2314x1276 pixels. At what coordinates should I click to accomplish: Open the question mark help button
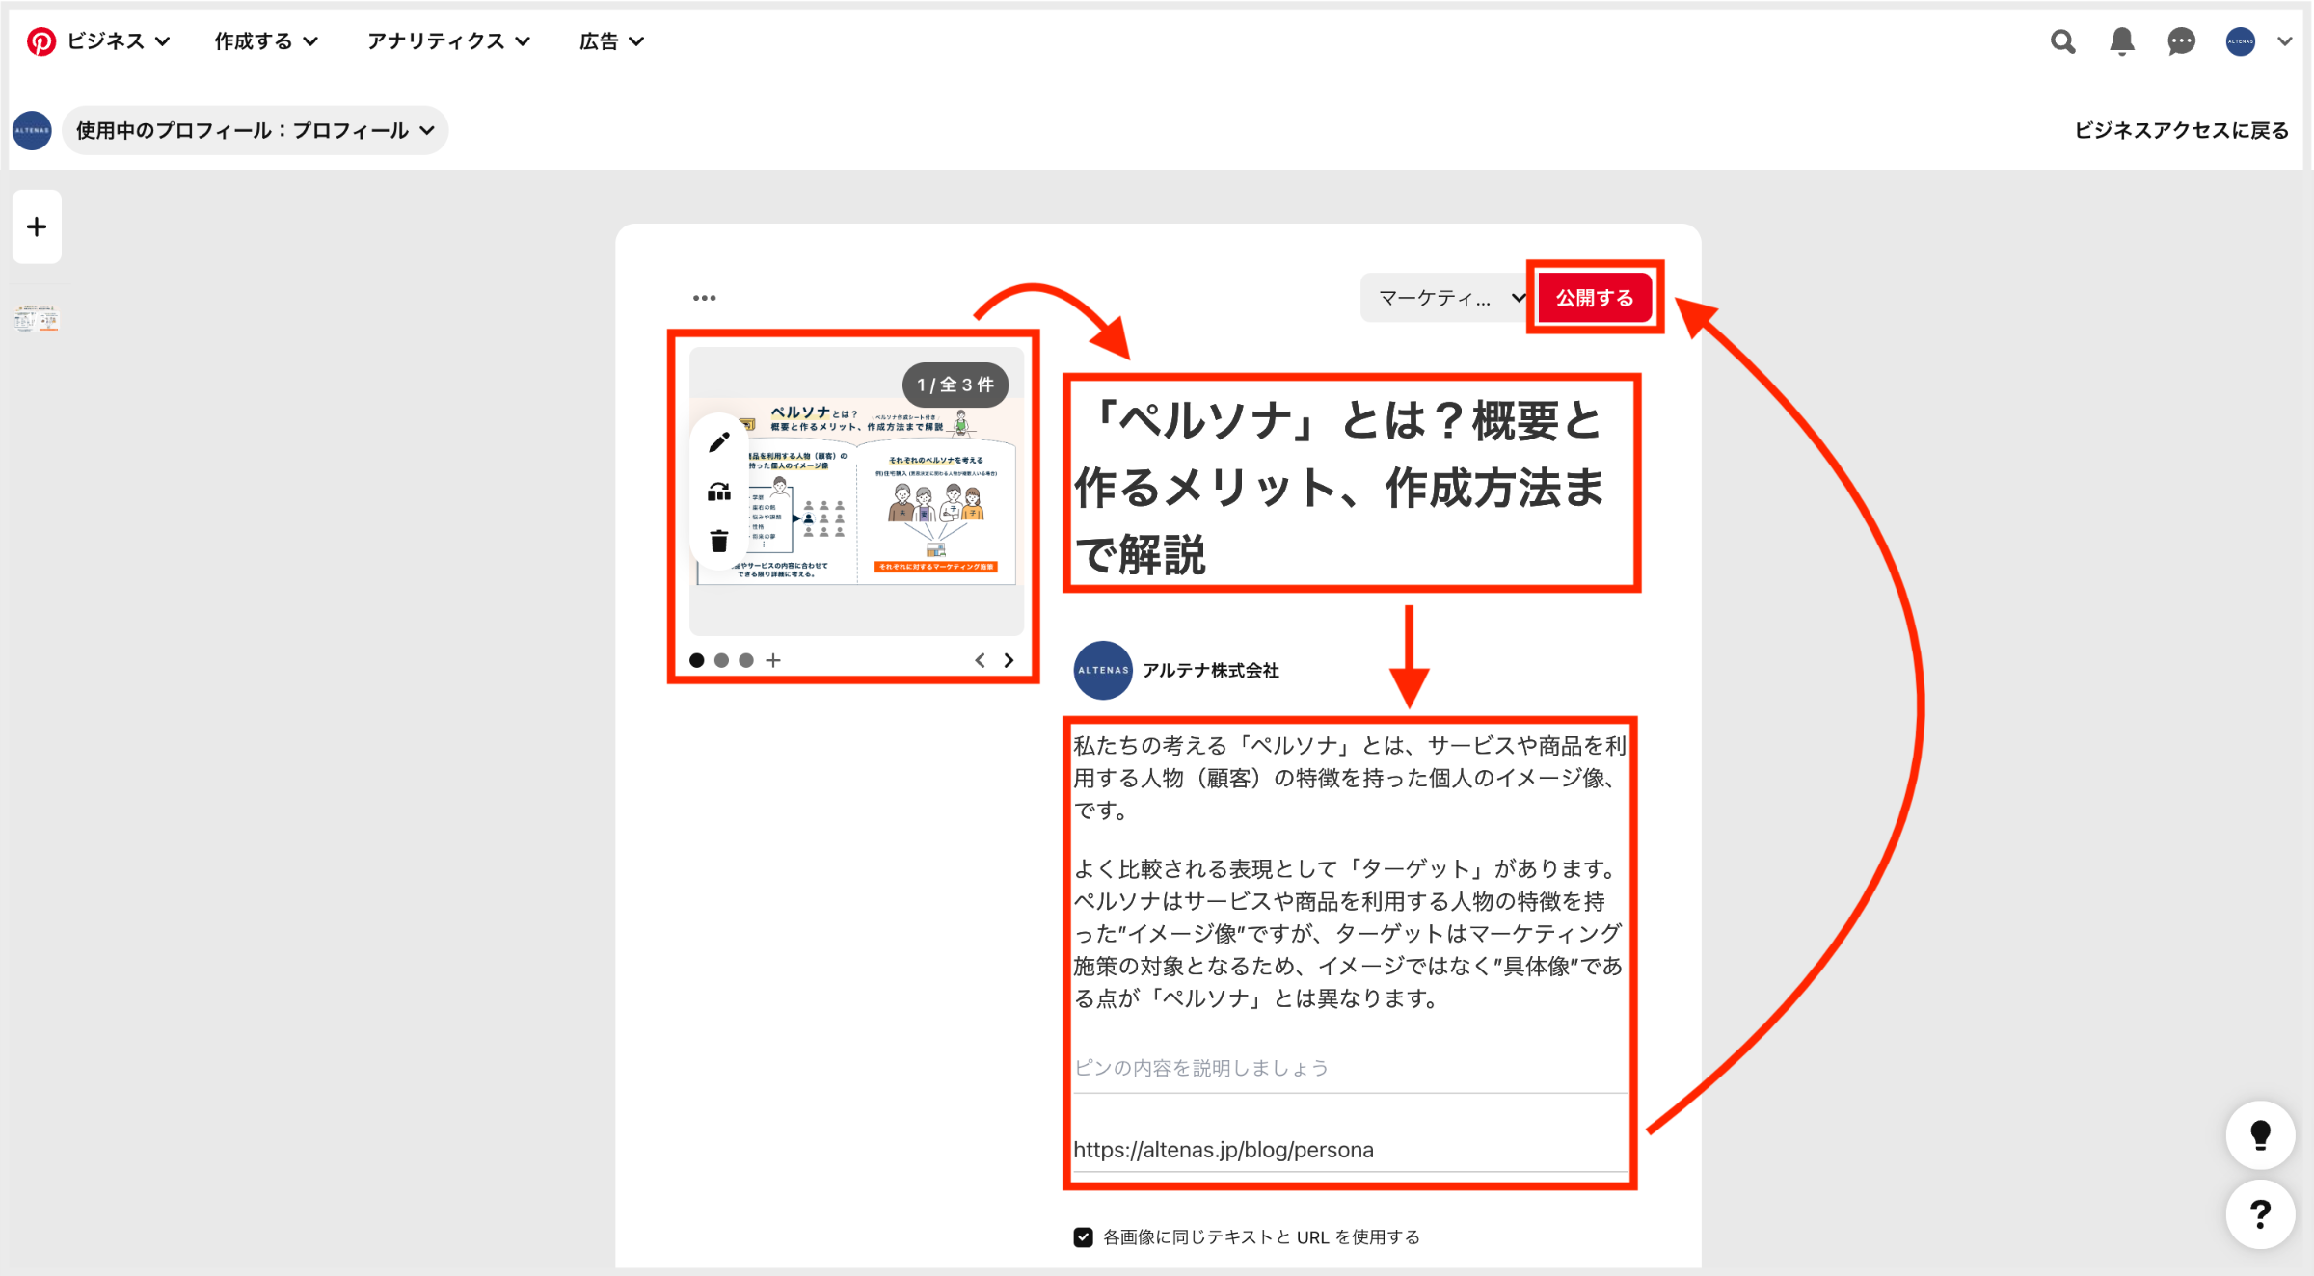pyautogui.click(x=2260, y=1213)
